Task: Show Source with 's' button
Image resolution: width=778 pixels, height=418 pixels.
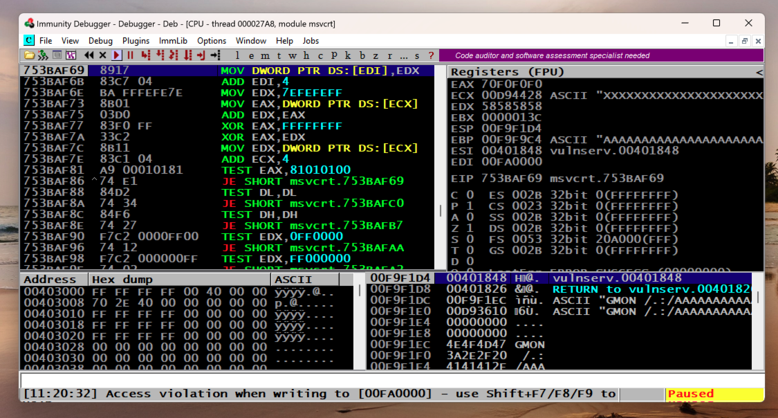Action: (x=417, y=55)
